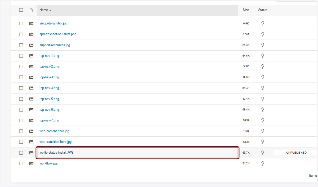Click lightbulb status icon for top-nav-7.png

[x=263, y=120]
